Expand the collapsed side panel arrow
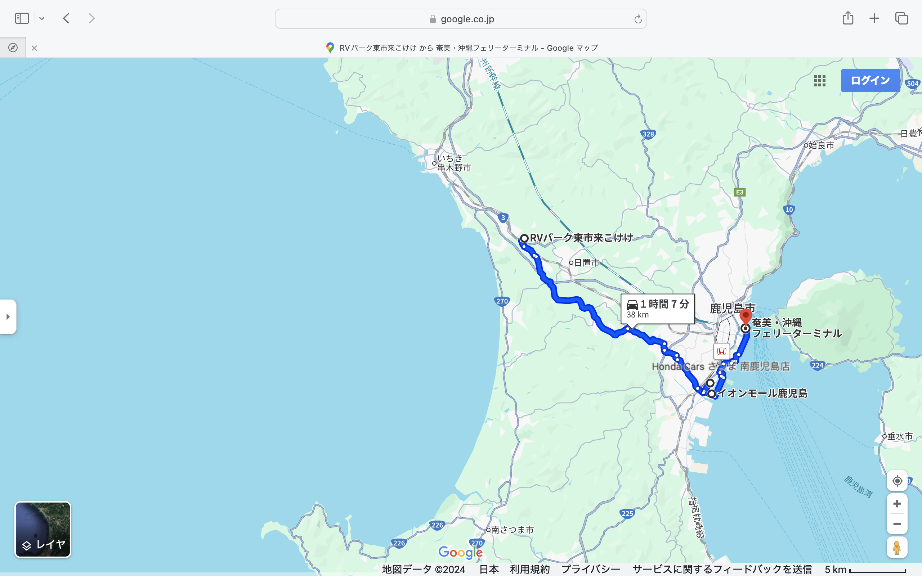 coord(8,316)
